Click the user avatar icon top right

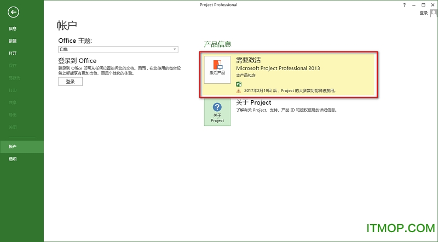coord(433,13)
